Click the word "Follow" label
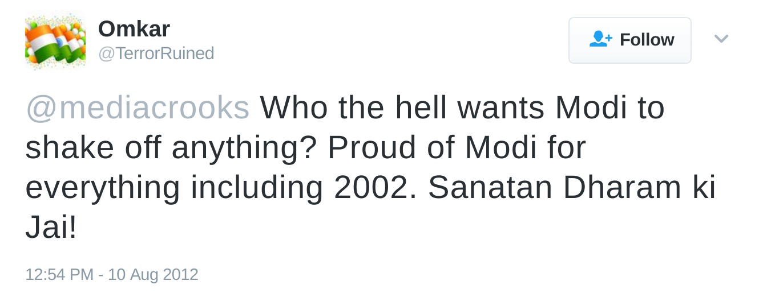Screen dimensions: 759x297 647,40
